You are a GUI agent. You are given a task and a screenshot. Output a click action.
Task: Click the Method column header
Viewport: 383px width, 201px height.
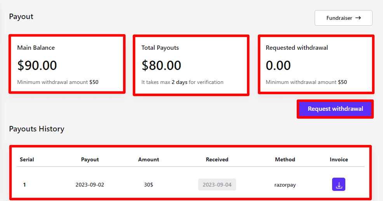pyautogui.click(x=285, y=159)
